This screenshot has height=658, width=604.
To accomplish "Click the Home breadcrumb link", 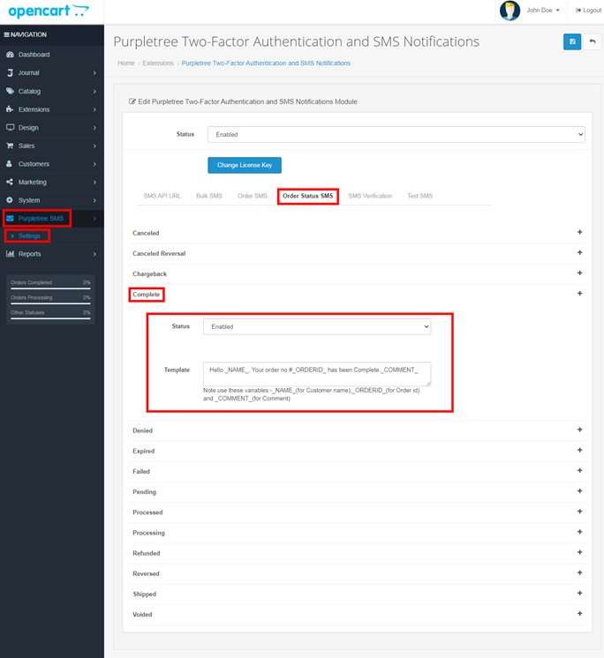I will point(126,63).
